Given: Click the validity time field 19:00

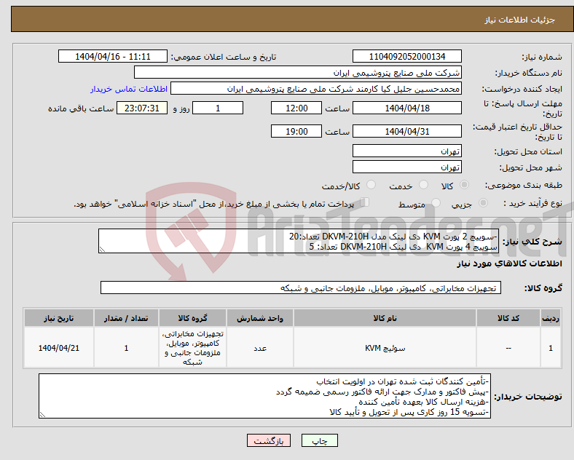Looking at the screenshot, I should point(296,131).
